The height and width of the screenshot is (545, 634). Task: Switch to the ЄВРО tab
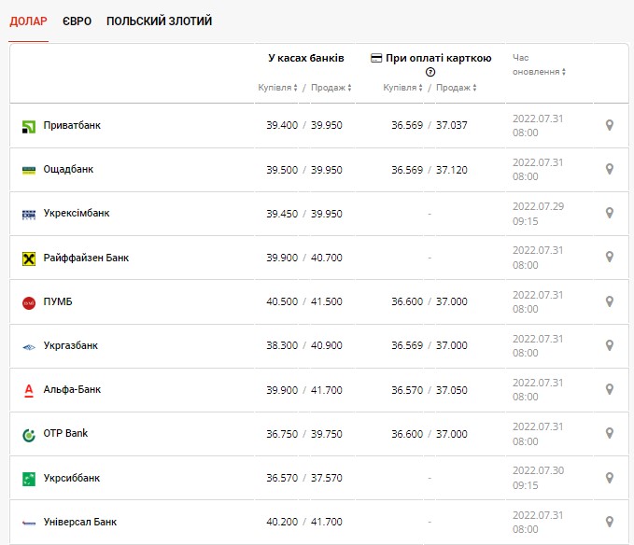[77, 21]
